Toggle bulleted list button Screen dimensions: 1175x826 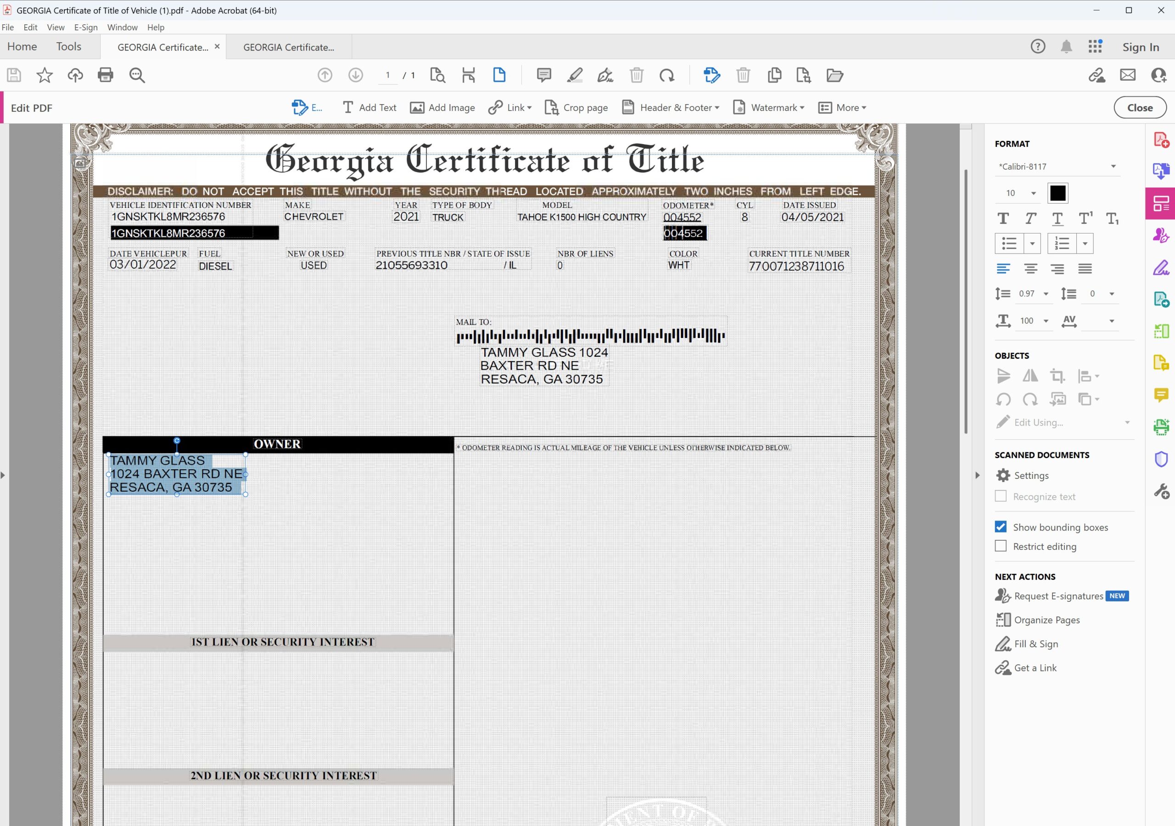(x=1010, y=244)
